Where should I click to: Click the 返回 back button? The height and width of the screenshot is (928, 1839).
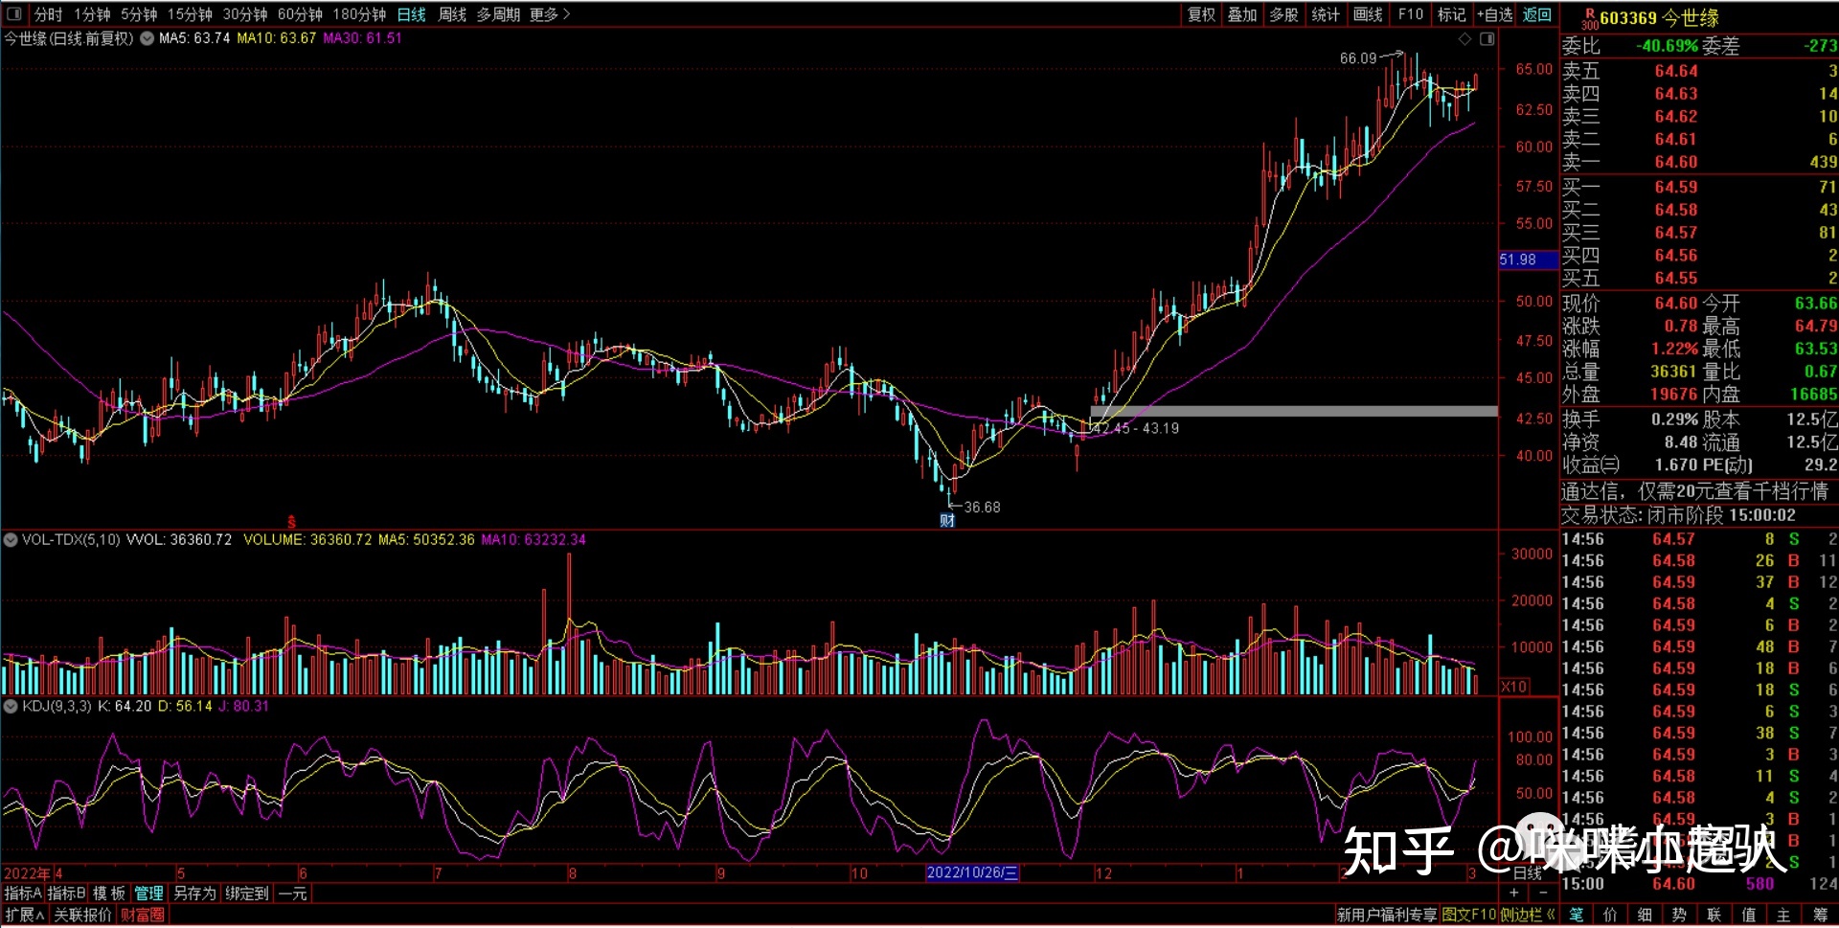[x=1537, y=14]
